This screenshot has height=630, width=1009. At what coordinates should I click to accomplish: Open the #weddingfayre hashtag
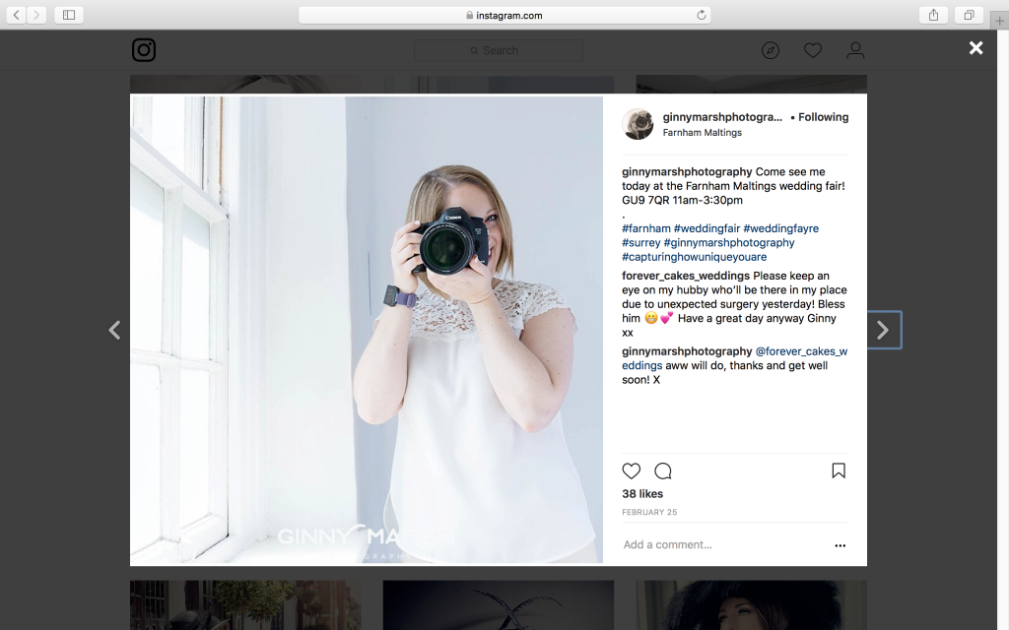(x=781, y=228)
